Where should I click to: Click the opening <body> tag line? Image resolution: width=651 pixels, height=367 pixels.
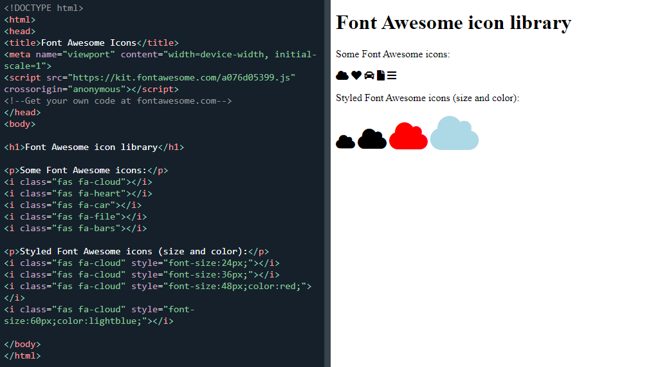coord(20,124)
